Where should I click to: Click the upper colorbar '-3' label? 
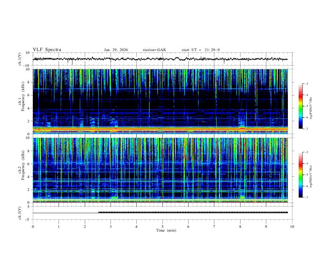(x=306, y=83)
